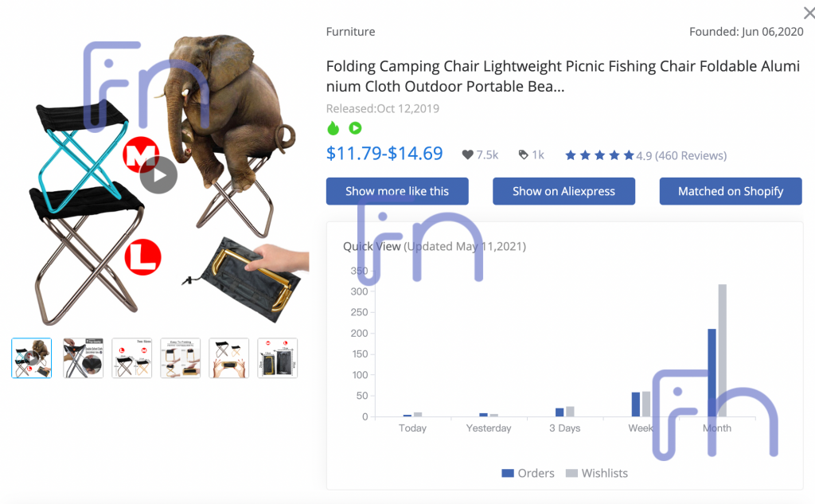Toggle the Orders legend in chart
Image resolution: width=815 pixels, height=504 pixels.
[x=528, y=473]
